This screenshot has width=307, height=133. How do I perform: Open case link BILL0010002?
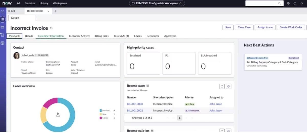tap(135, 111)
